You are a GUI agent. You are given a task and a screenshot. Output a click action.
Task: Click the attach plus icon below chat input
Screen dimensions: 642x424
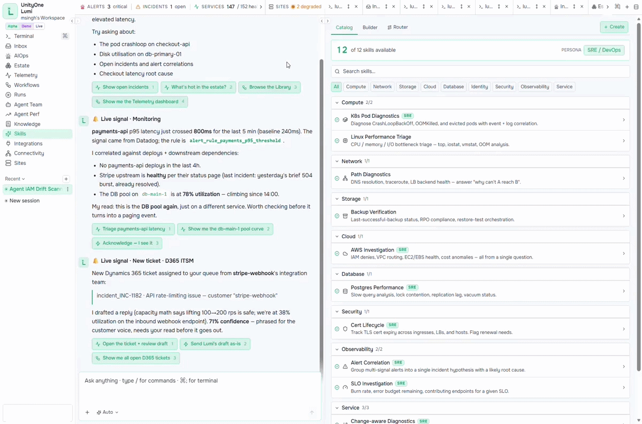tap(87, 412)
